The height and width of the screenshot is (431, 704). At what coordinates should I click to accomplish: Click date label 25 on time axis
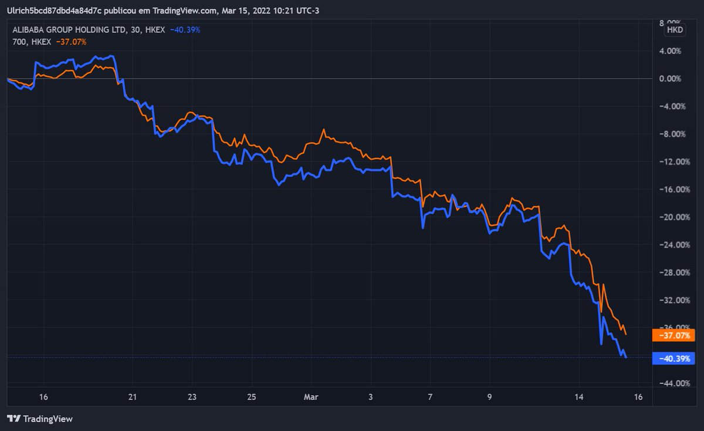[x=251, y=398]
